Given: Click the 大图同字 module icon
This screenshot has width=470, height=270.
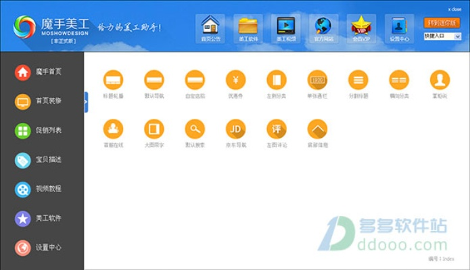Looking at the screenshot, I should 154,128.
